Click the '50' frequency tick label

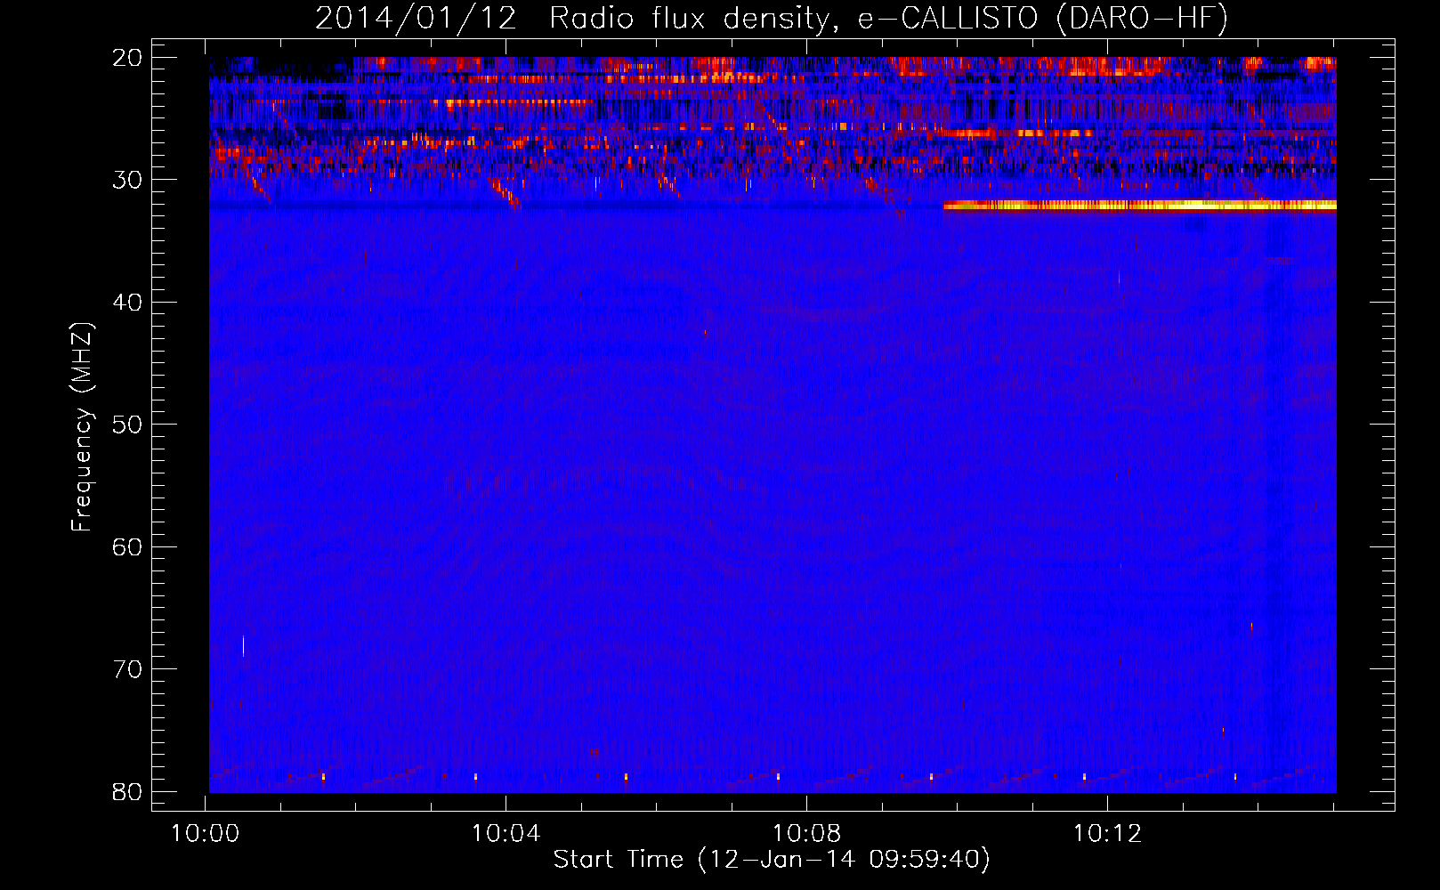coord(128,425)
